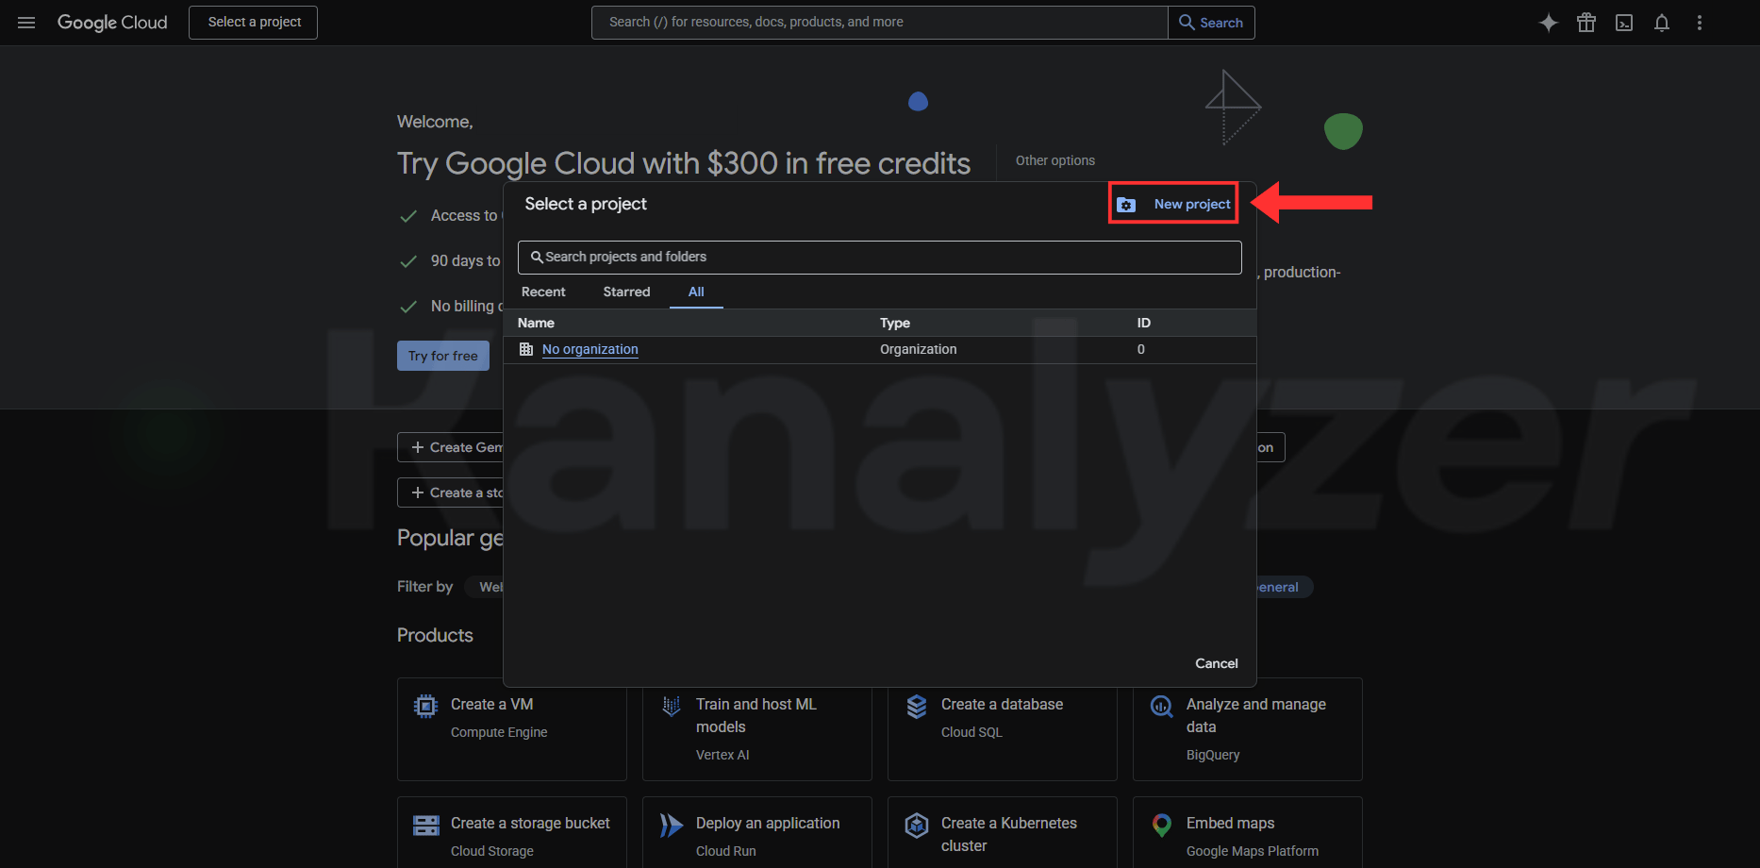
Task: Open the Create a VM card
Action: click(x=512, y=729)
